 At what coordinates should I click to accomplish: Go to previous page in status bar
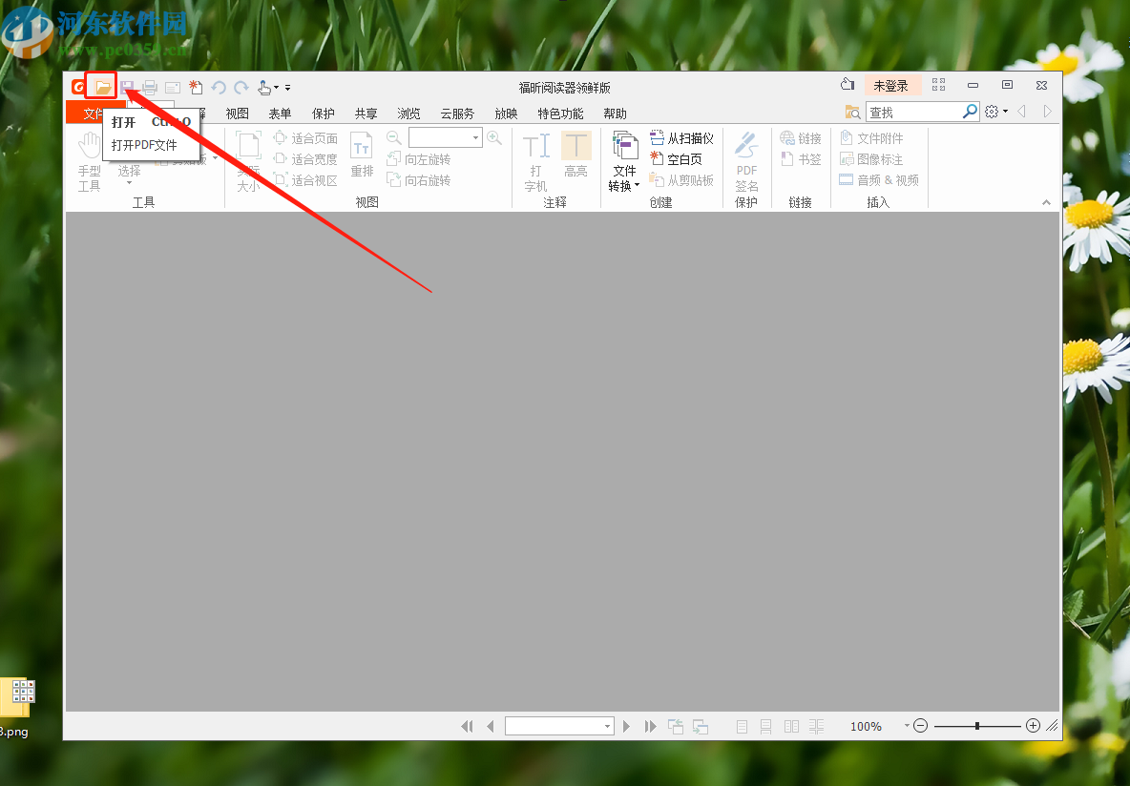[491, 726]
